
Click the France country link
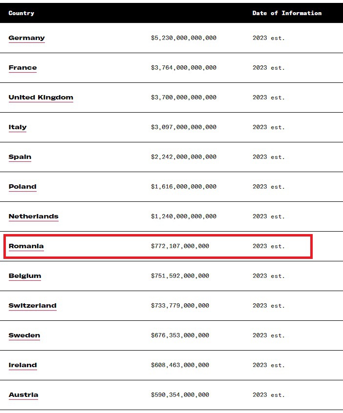tap(22, 68)
